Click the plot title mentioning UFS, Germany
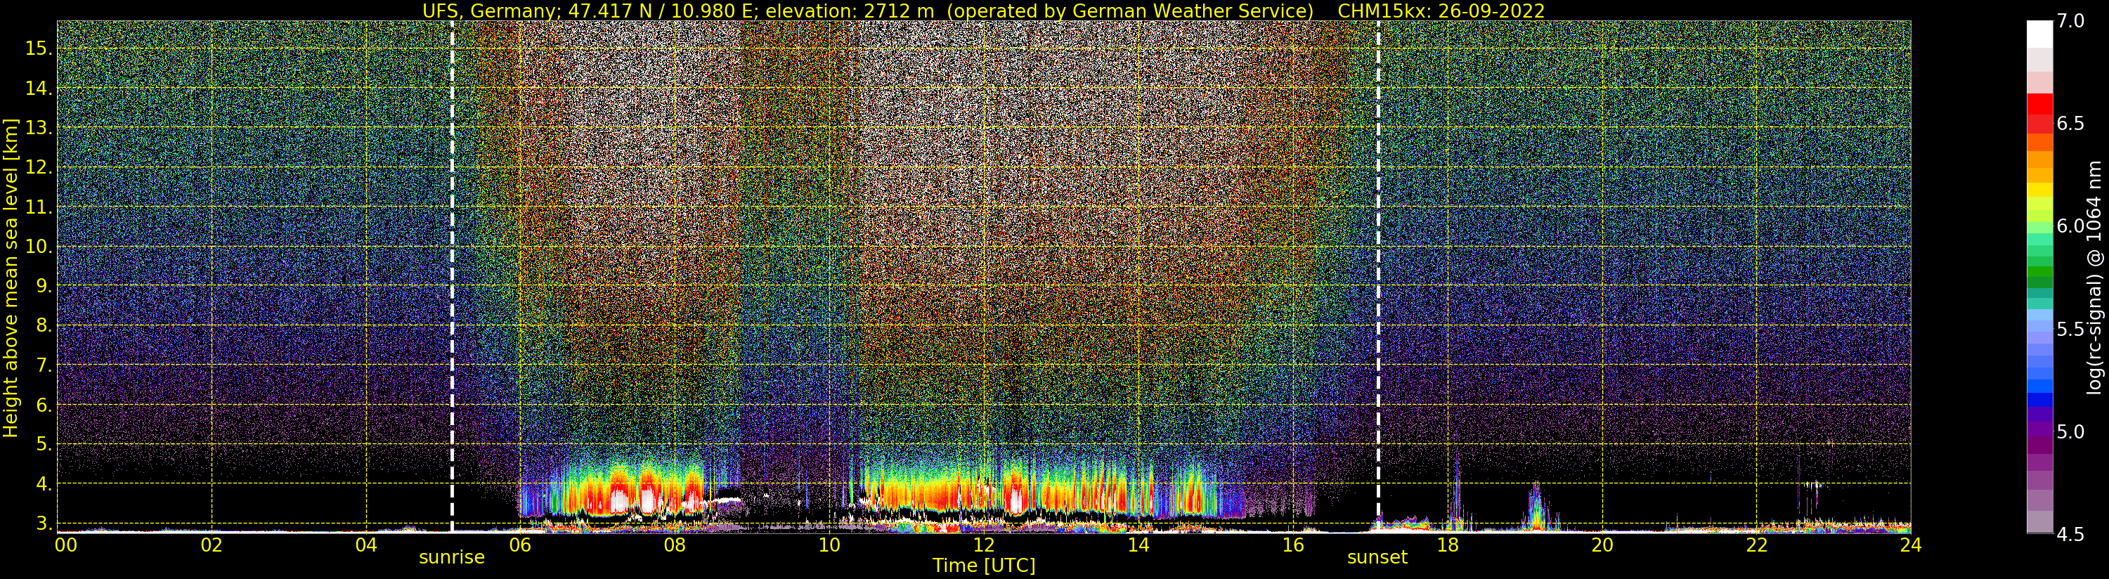 (x=983, y=11)
